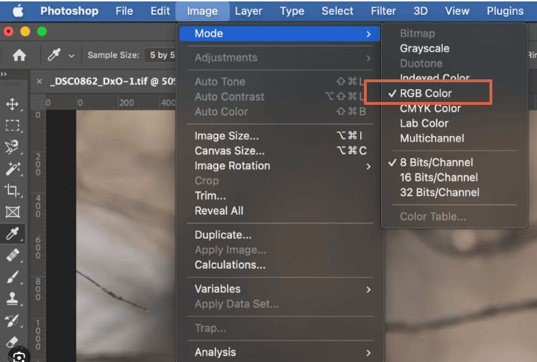The width and height of the screenshot is (537, 362).
Task: Click the horizontal ruler at 200
Action: 126,103
